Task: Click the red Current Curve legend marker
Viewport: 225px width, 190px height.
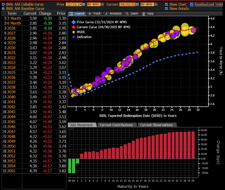Action: pos(73,26)
